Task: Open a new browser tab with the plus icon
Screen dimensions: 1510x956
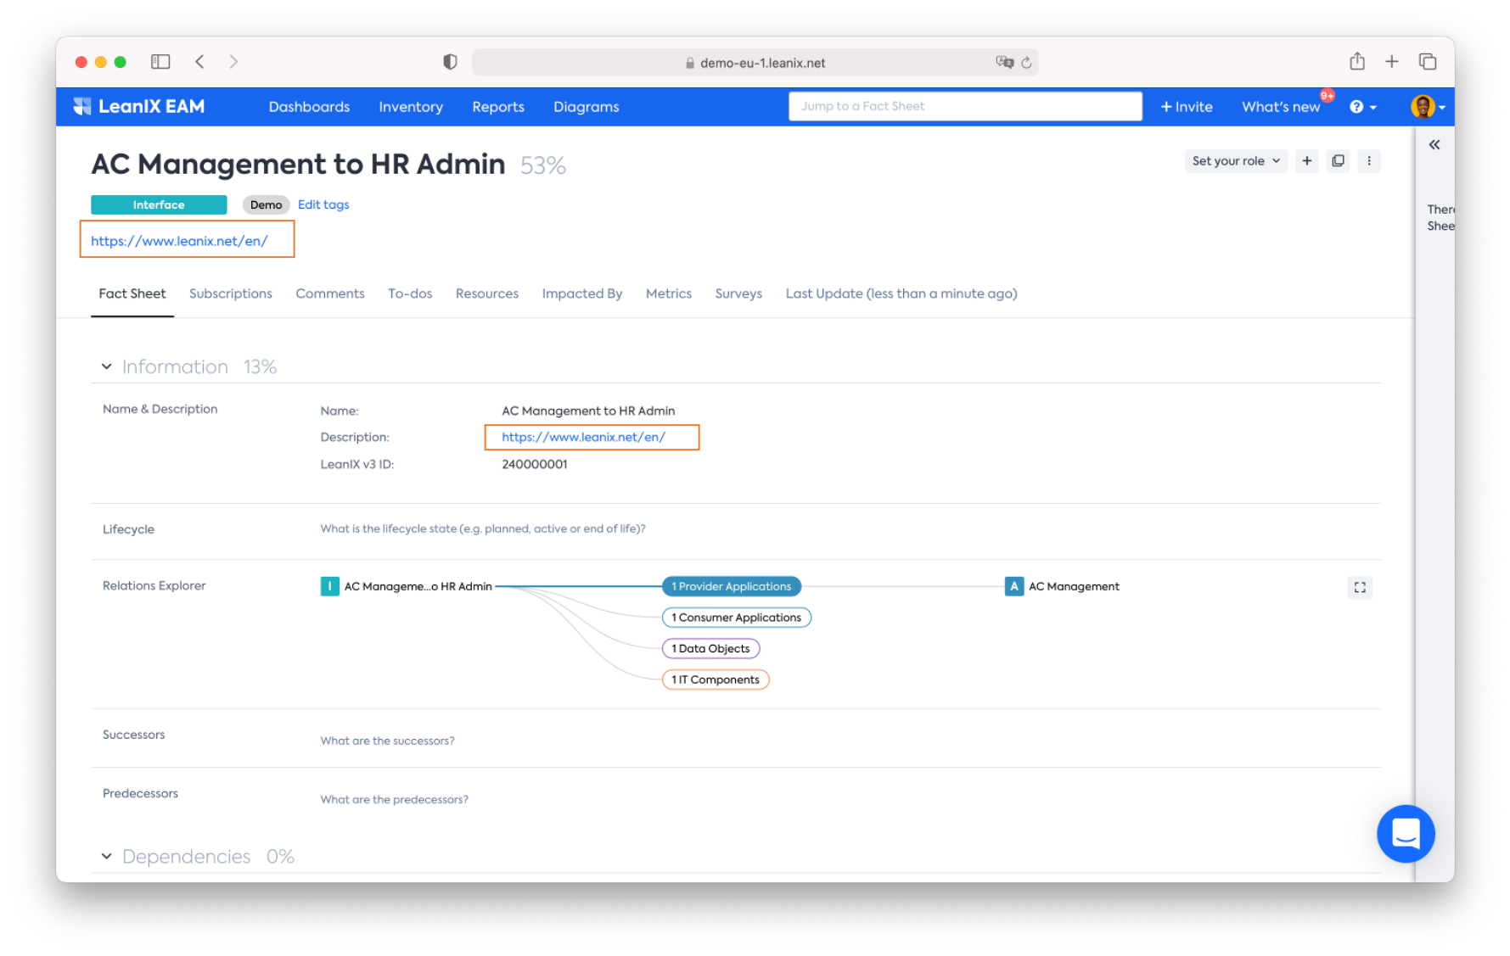Action: pos(1392,61)
